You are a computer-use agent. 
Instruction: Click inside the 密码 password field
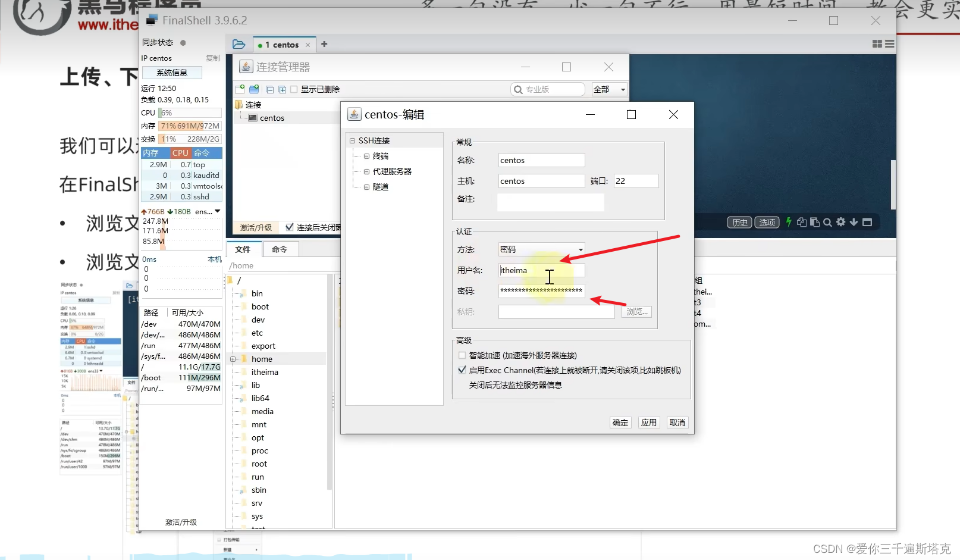540,290
